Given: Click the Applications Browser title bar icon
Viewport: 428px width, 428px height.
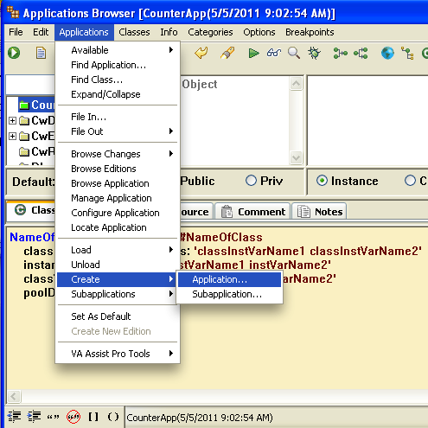Looking at the screenshot, I should 13,12.
